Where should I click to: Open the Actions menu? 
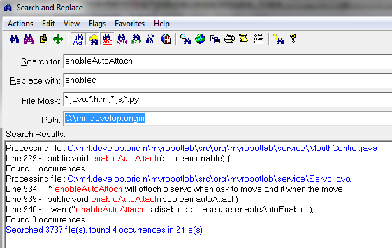point(20,24)
